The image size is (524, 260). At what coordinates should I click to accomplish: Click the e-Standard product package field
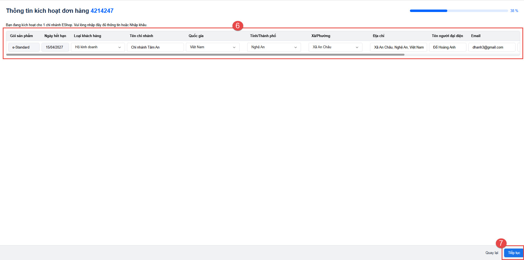(24, 47)
